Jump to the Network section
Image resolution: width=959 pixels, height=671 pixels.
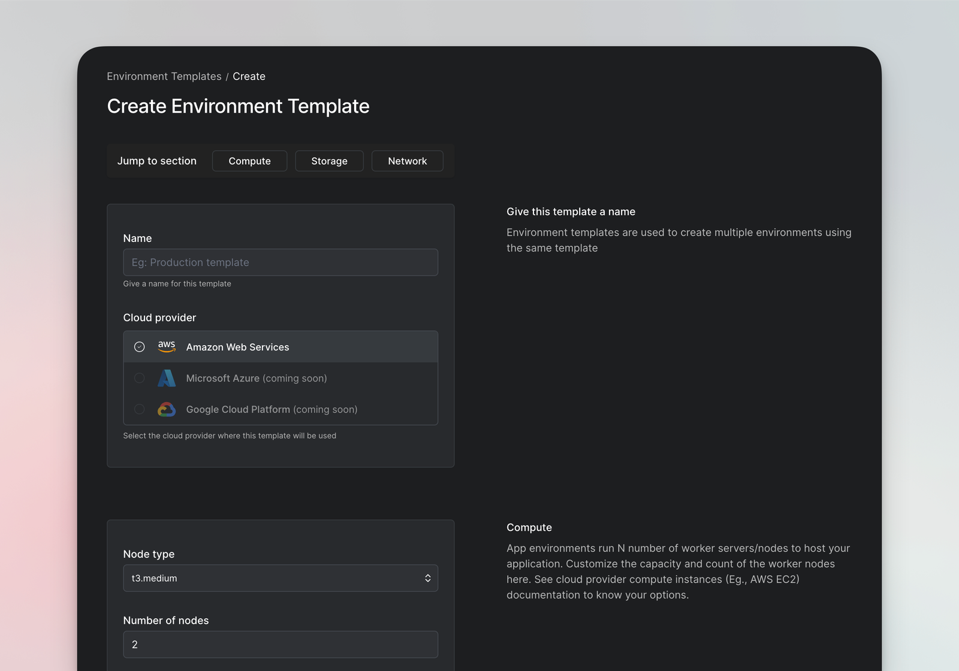point(407,161)
